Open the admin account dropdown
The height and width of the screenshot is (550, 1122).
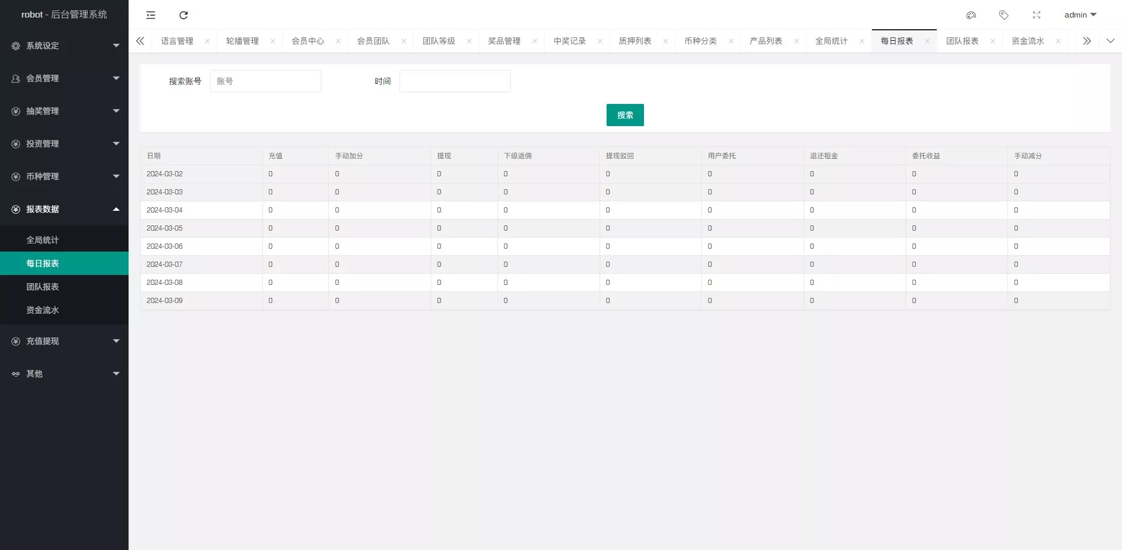[x=1079, y=15]
